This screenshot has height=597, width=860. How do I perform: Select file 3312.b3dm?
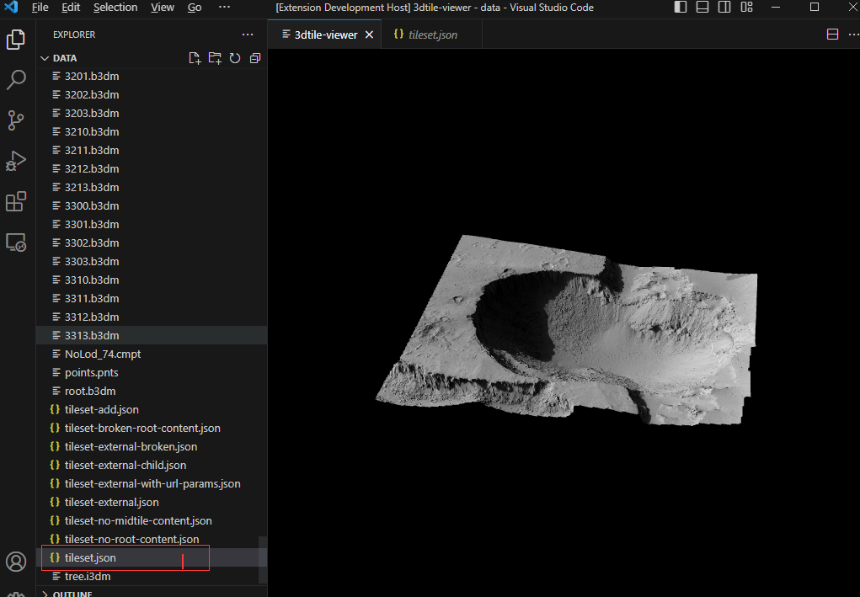(x=152, y=317)
